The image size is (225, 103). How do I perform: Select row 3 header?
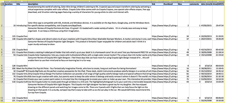point(2,32)
